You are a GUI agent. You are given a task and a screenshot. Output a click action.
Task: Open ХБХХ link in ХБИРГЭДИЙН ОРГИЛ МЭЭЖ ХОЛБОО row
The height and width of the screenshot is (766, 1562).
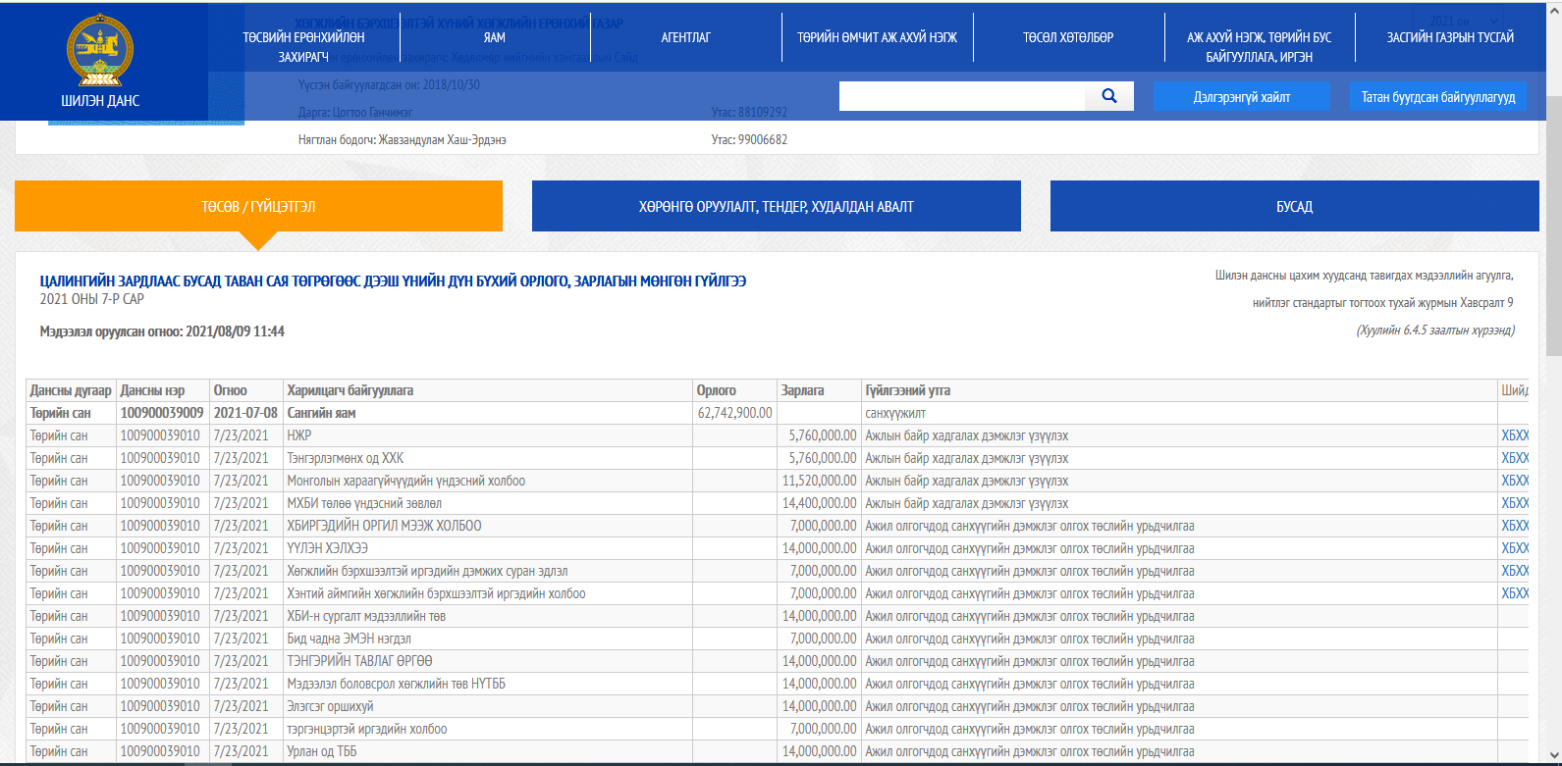click(1515, 526)
